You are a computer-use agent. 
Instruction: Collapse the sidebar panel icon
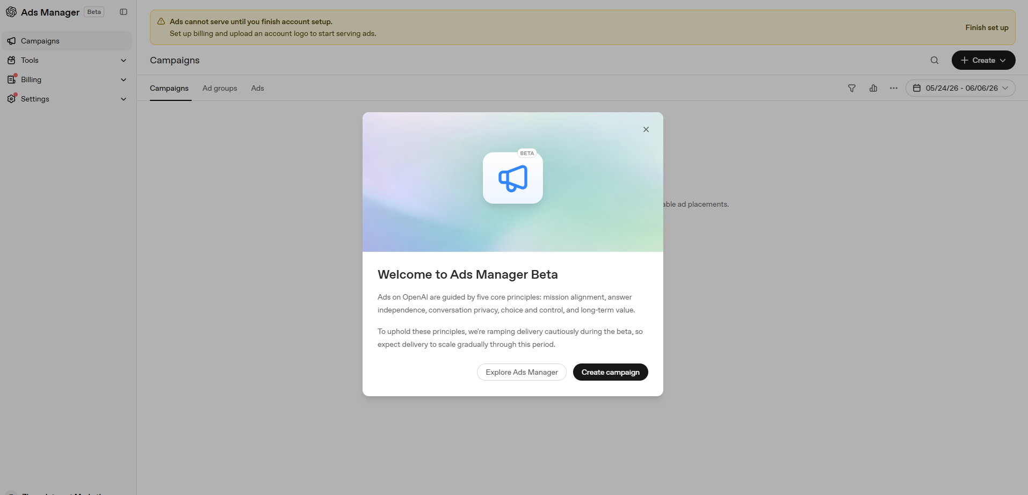pos(124,12)
